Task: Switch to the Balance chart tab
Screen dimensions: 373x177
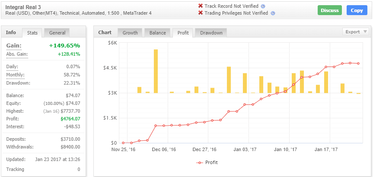Action: point(158,33)
